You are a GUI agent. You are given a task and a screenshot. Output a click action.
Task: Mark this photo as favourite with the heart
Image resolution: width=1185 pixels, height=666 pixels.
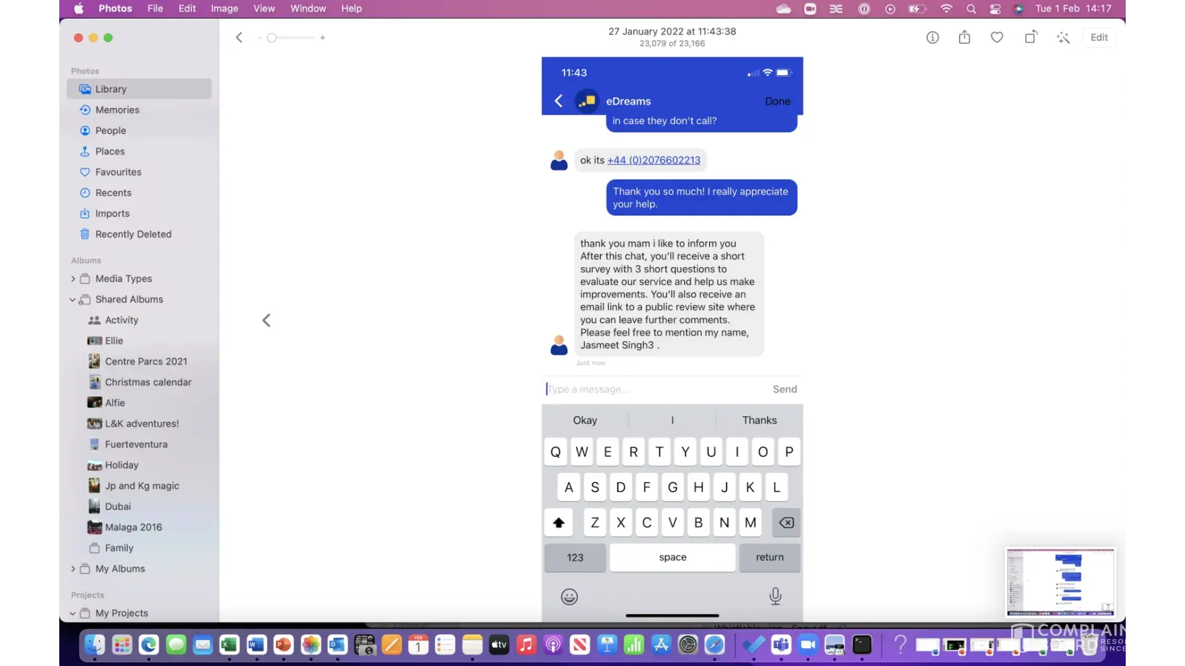(997, 37)
